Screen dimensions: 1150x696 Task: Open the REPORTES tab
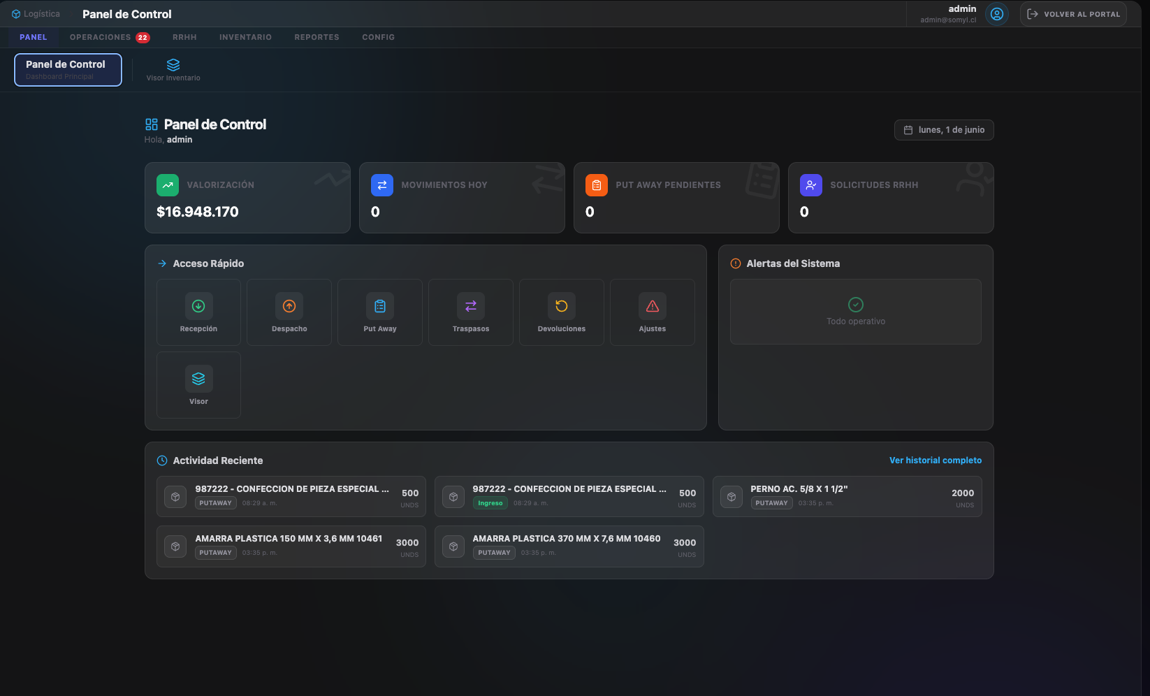(316, 37)
